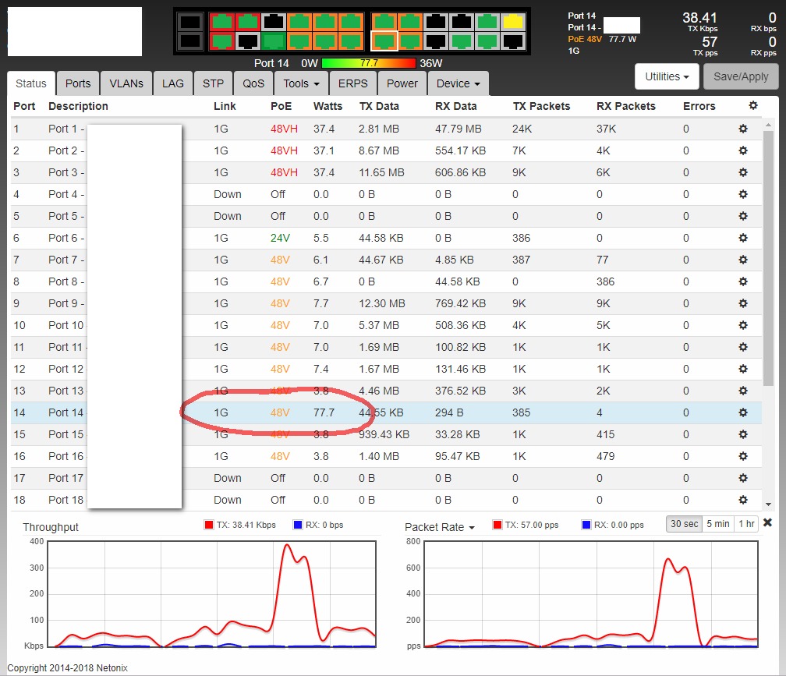
Task: Switch graph interval to 5 min
Action: 717,524
